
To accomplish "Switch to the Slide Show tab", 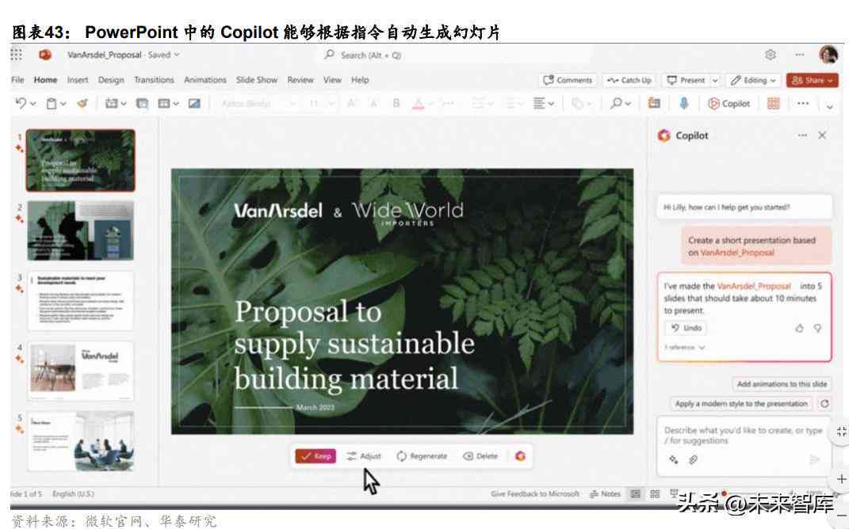I will (257, 79).
